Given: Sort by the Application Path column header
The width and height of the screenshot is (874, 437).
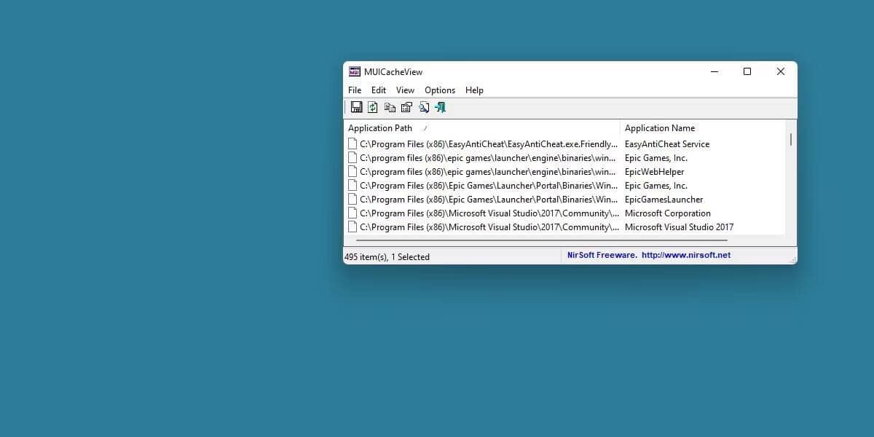Looking at the screenshot, I should (x=380, y=127).
